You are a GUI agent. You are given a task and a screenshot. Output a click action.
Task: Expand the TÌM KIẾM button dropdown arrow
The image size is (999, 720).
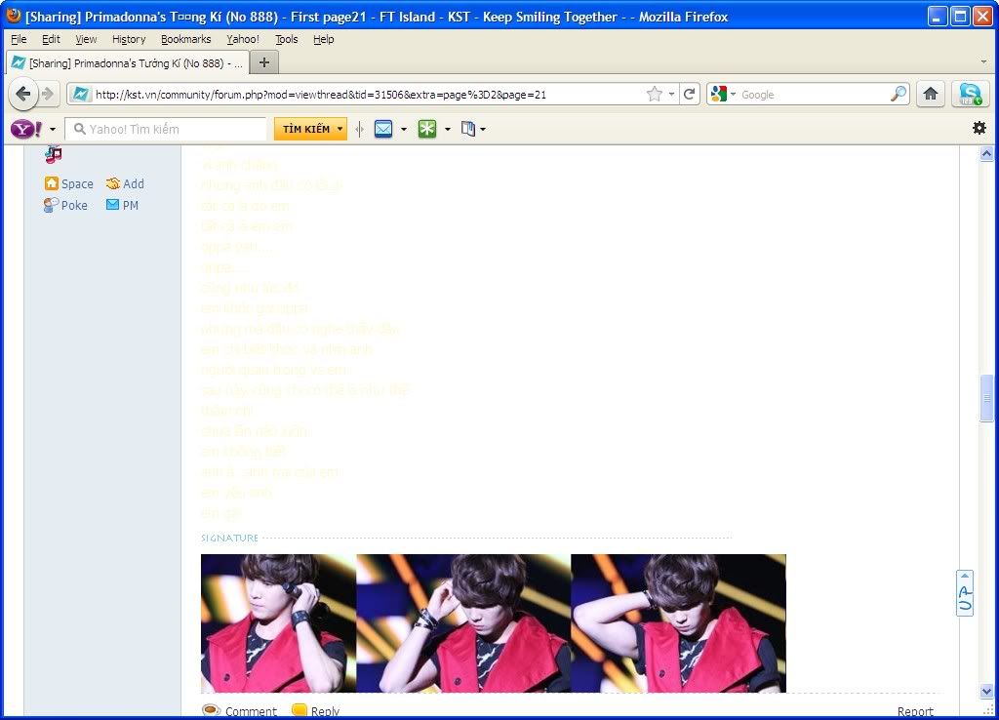(x=340, y=129)
